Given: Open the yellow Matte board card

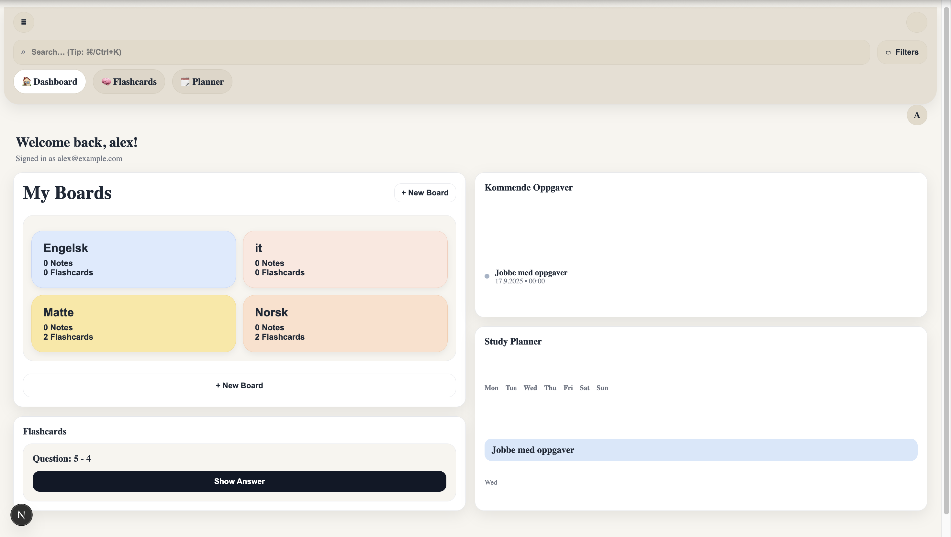Looking at the screenshot, I should coord(134,323).
